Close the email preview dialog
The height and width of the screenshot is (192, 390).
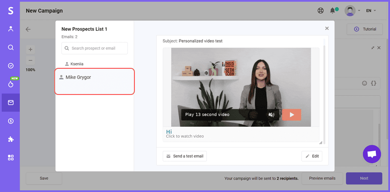coord(327,28)
